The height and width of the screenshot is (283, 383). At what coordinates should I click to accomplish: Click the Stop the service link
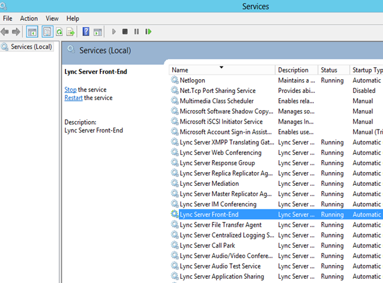(70, 89)
